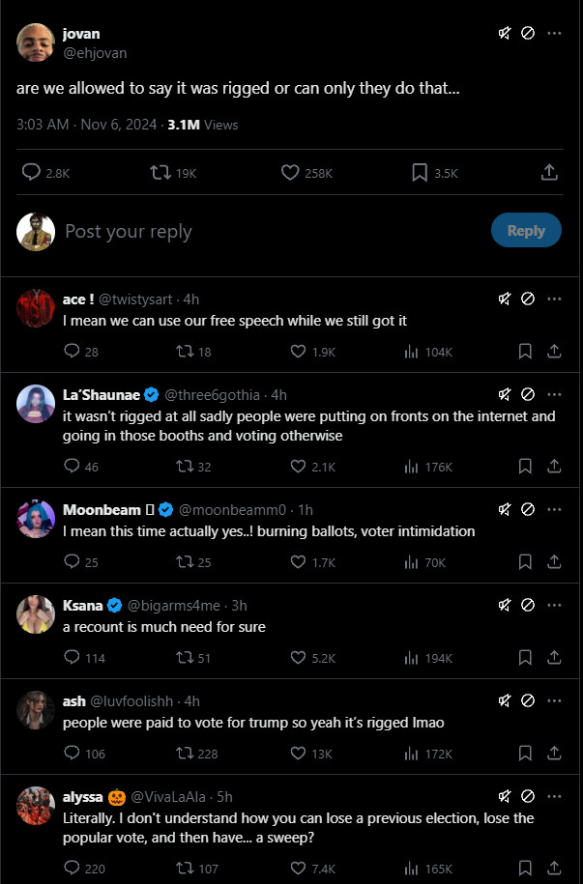
Task: Reply to jovan's main post
Action: pyautogui.click(x=31, y=173)
